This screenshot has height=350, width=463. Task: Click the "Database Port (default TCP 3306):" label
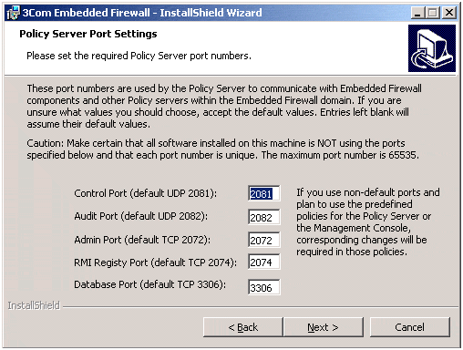(150, 284)
